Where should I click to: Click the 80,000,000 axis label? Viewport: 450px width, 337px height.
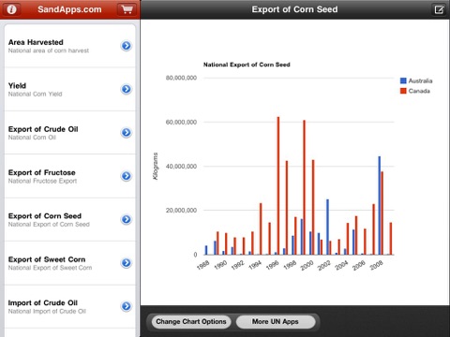point(181,78)
